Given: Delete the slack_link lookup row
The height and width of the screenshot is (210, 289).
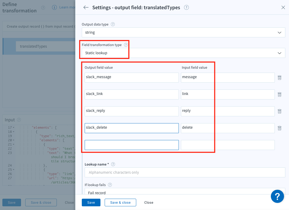Looking at the screenshot, I should [280, 94].
